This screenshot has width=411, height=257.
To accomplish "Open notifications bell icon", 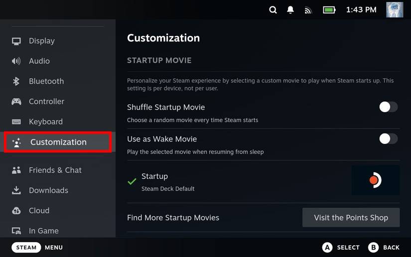I will [290, 10].
